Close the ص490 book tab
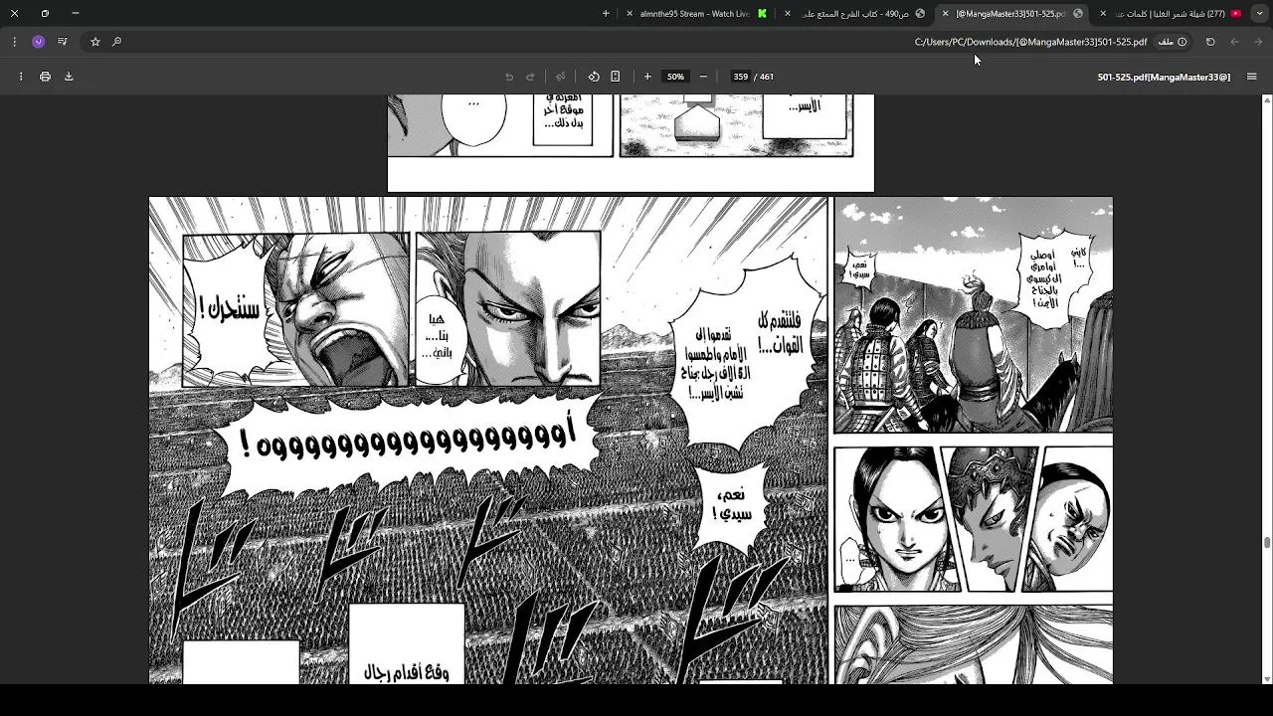This screenshot has width=1273, height=716. pyautogui.click(x=788, y=13)
